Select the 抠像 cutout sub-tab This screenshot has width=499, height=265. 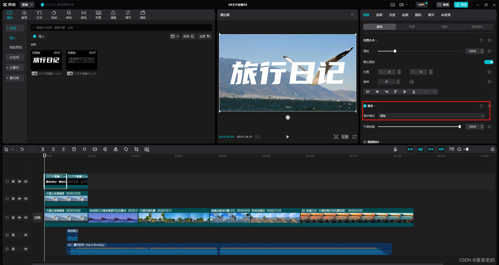pyautogui.click(x=412, y=27)
